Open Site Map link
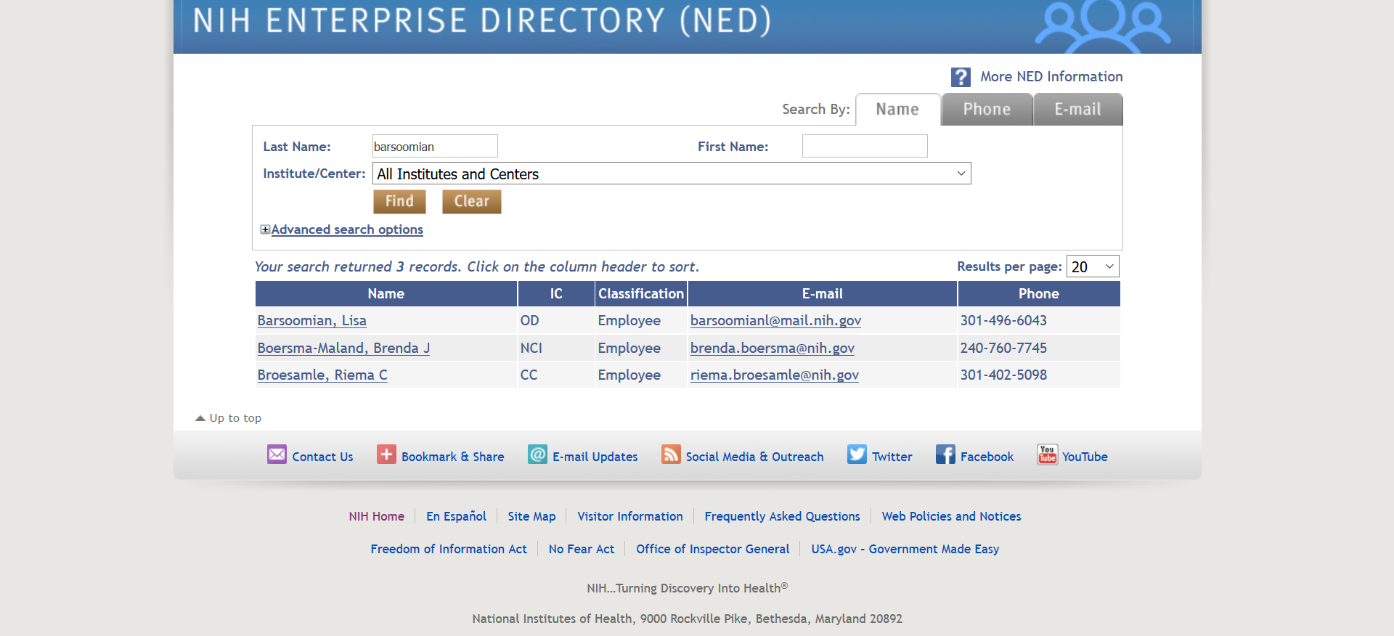The width and height of the screenshot is (1394, 636). pyautogui.click(x=532, y=516)
